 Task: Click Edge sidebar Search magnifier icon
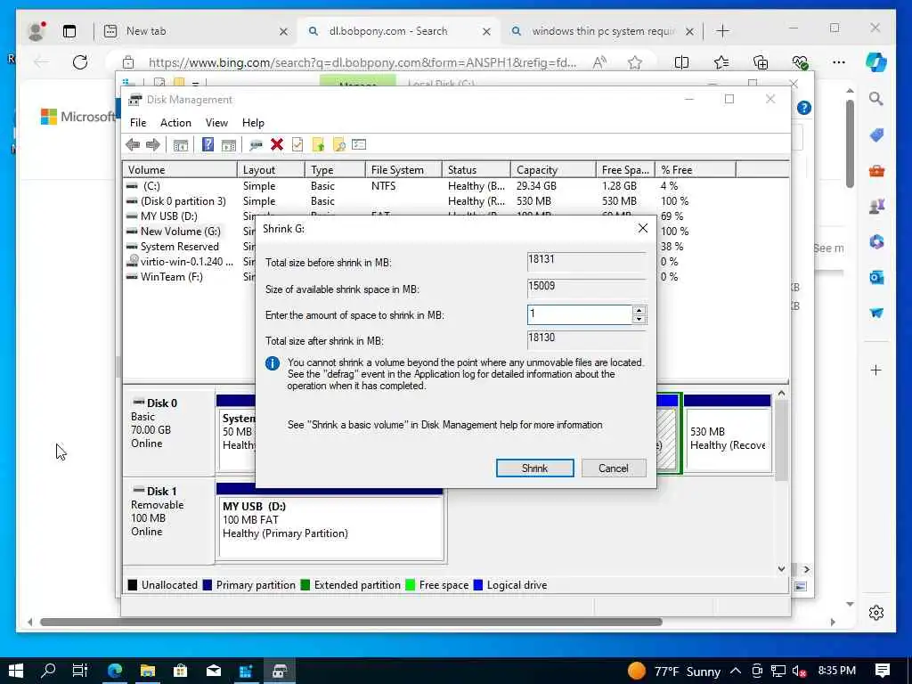click(x=876, y=99)
